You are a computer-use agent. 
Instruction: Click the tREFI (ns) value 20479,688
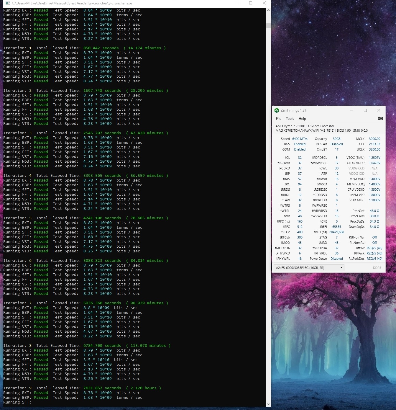point(337,232)
